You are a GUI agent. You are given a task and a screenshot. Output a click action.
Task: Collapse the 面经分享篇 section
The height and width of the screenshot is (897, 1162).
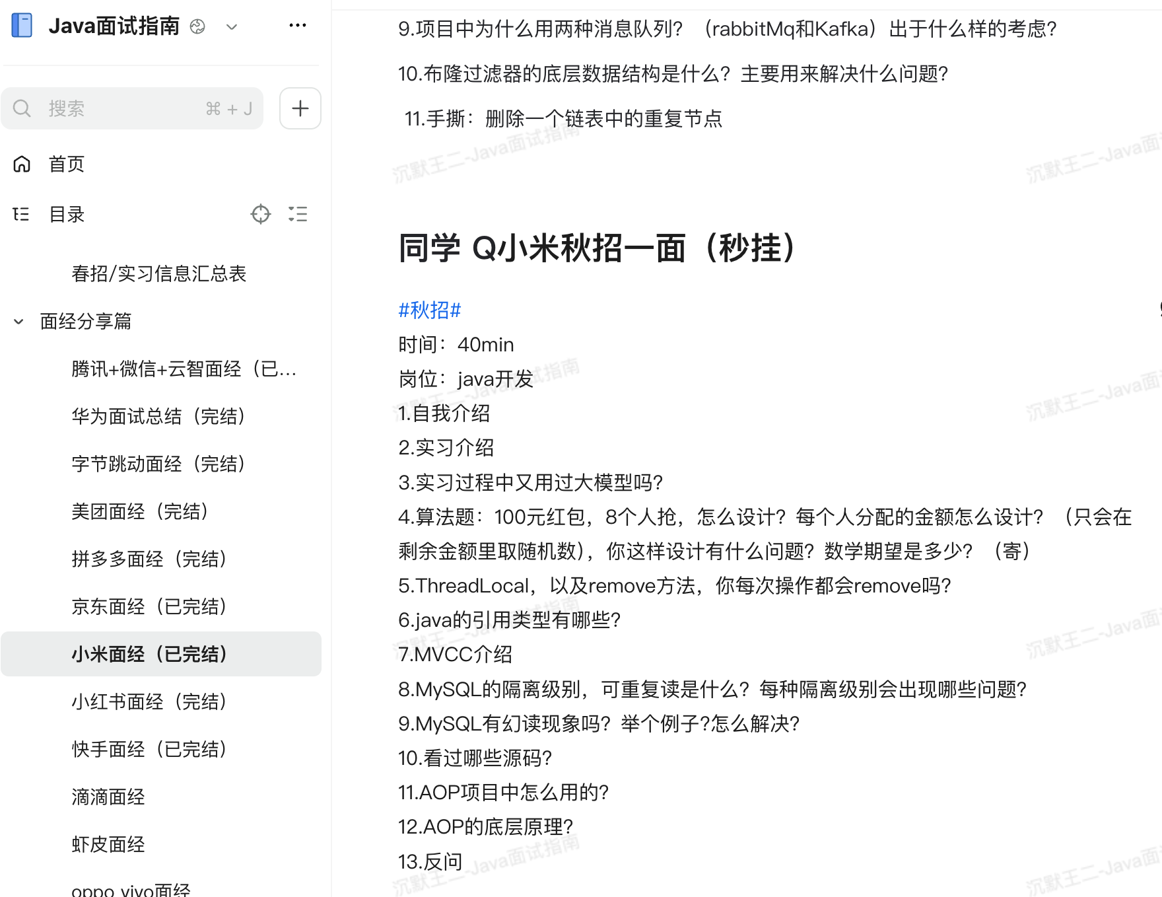19,322
